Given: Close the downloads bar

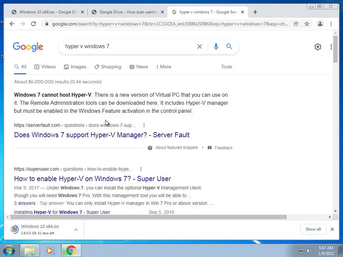Looking at the screenshot, I should pos(332,229).
